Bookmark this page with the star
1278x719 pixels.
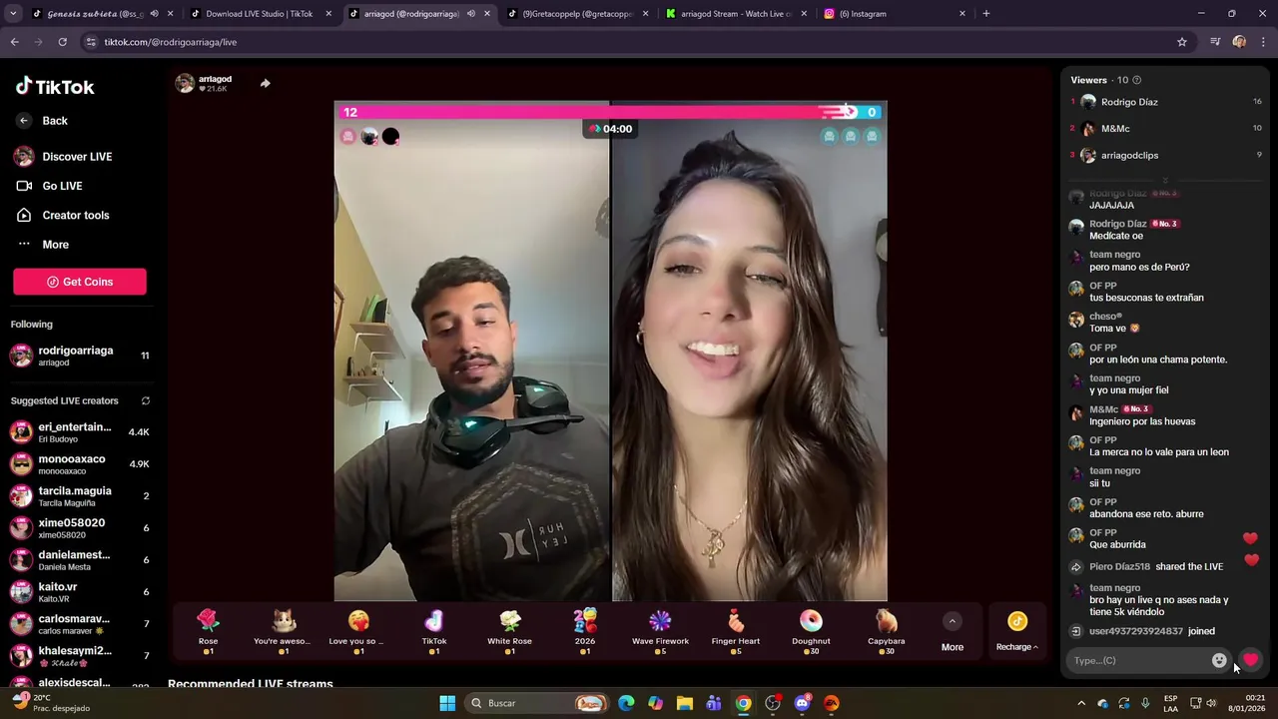point(1182,42)
